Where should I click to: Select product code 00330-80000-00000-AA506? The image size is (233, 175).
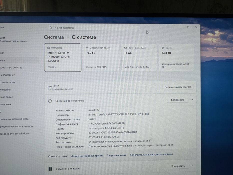coord(104,137)
